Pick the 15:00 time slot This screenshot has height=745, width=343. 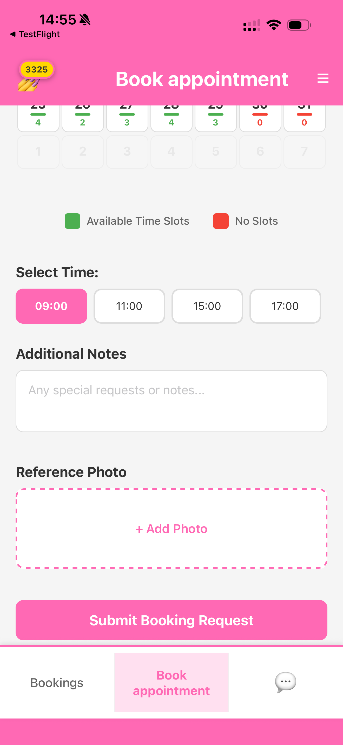coord(207,306)
